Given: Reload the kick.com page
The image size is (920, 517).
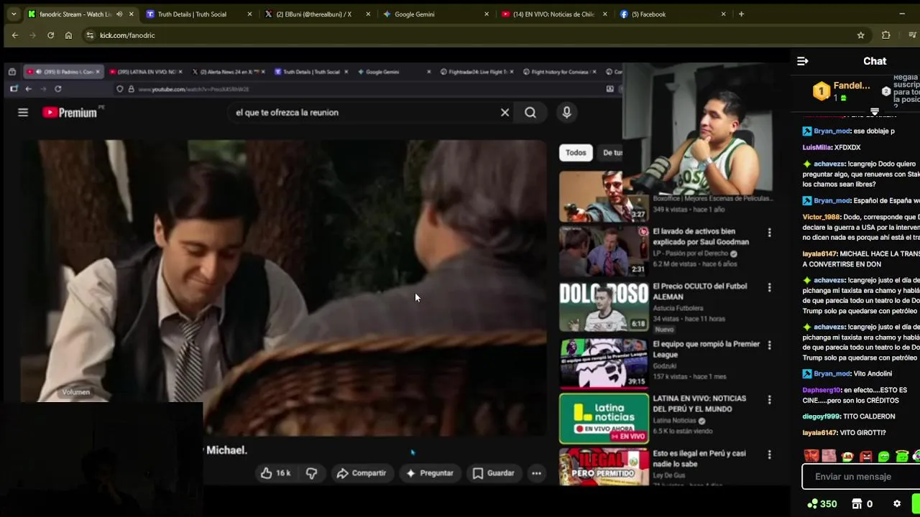Looking at the screenshot, I should point(50,35).
